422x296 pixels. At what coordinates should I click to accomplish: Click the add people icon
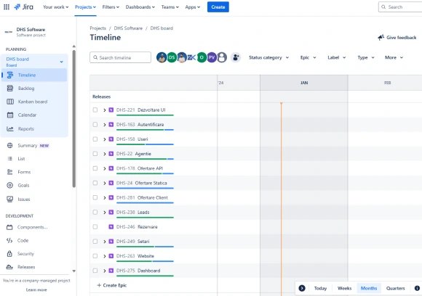tap(236, 57)
